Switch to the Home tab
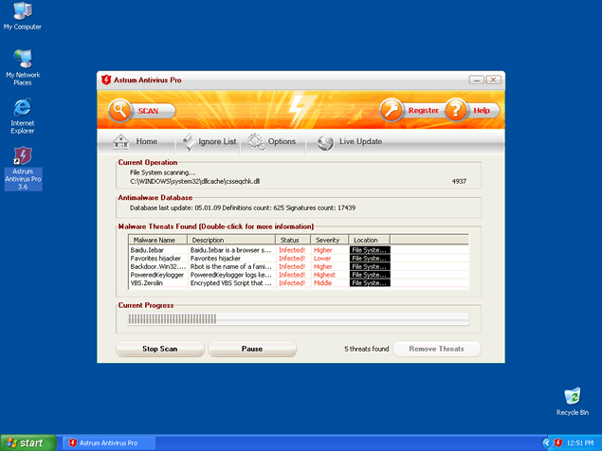The image size is (602, 451). pyautogui.click(x=136, y=141)
